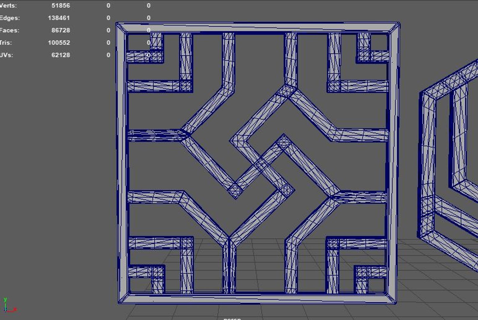Click the Edges count value 138461

click(x=59, y=18)
